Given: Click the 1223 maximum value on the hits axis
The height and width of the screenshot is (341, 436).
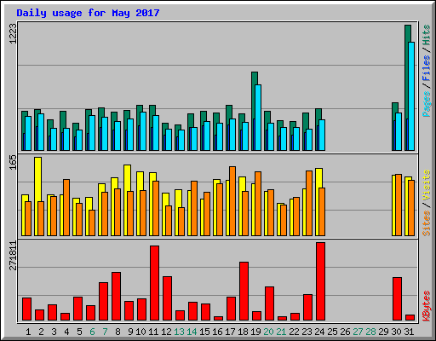Looking at the screenshot, I should (x=13, y=33).
